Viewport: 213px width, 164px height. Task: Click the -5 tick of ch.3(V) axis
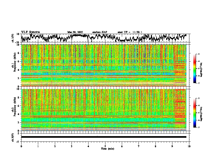coord(18,142)
